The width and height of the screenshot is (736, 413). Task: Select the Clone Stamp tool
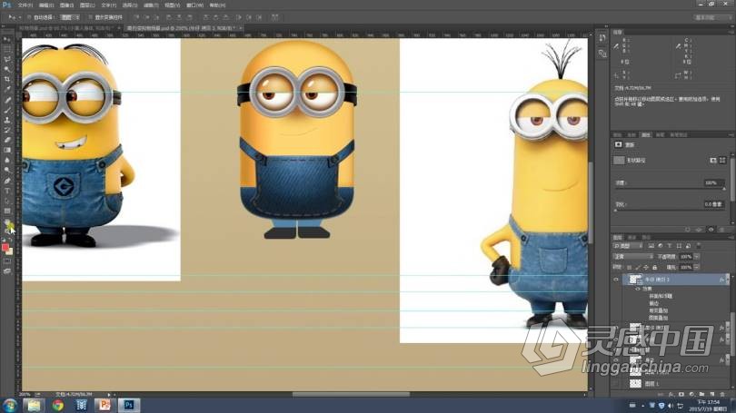tap(7, 120)
